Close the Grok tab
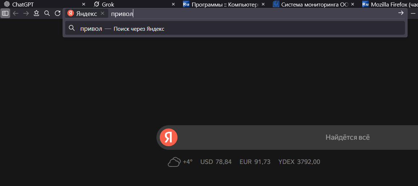This screenshot has height=186, width=418. pos(173,4)
